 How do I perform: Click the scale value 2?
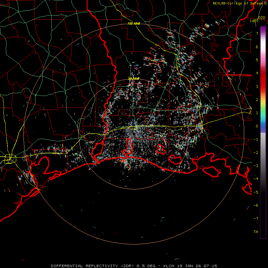pyautogui.click(x=257, y=100)
